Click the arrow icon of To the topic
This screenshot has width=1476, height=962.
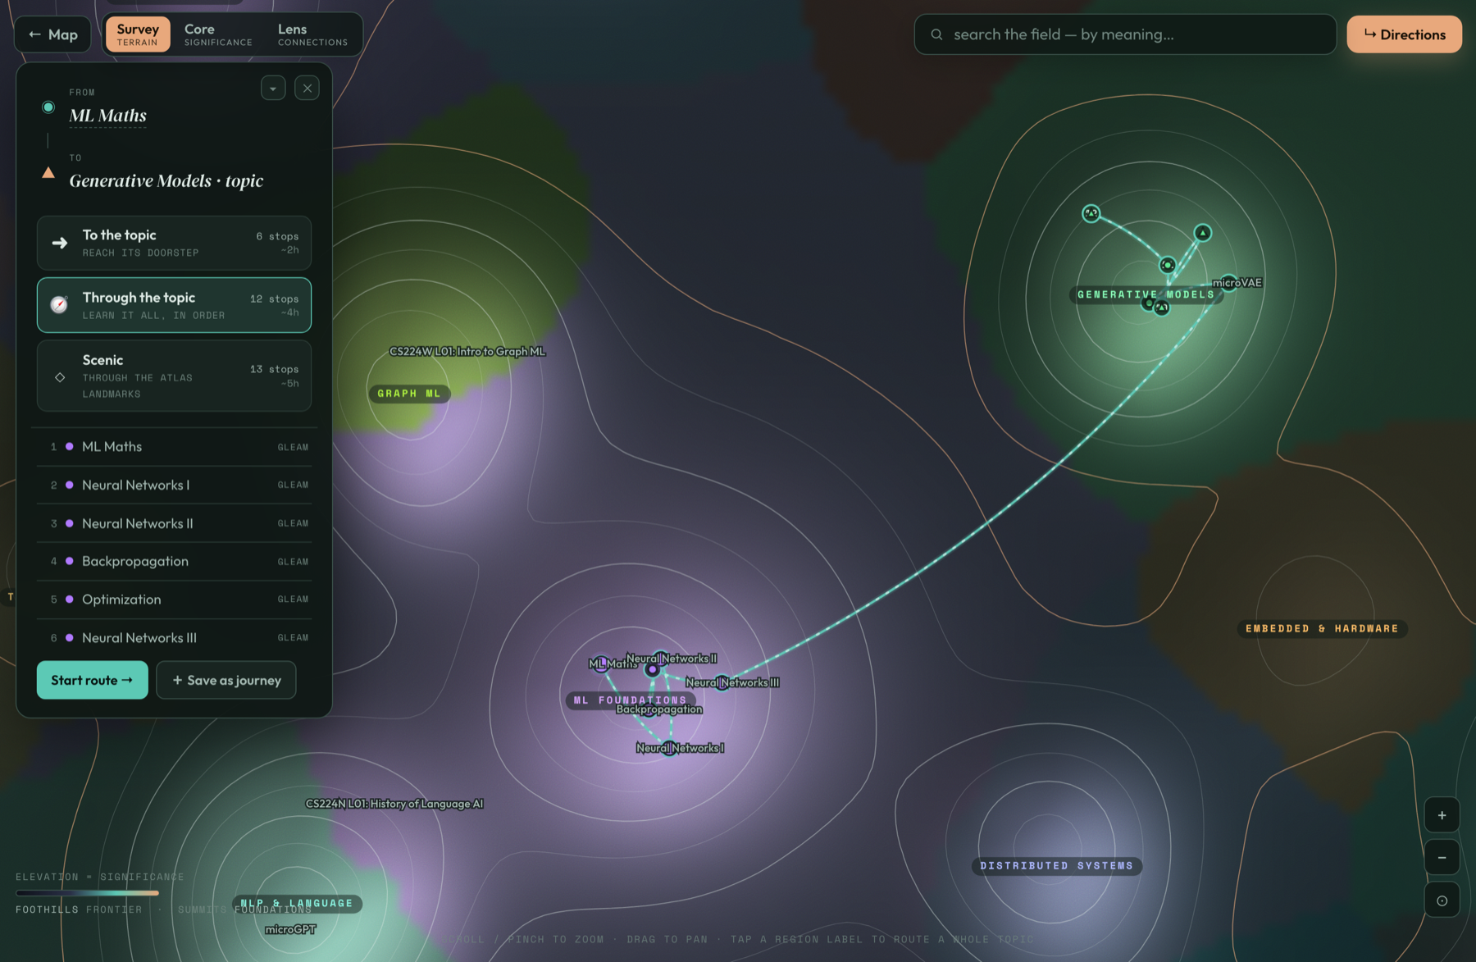pyautogui.click(x=60, y=243)
